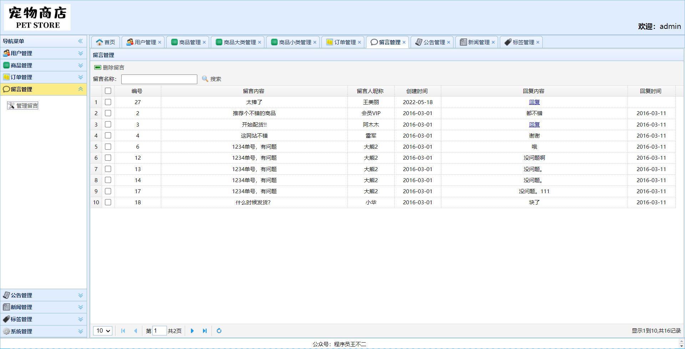Click the 回复 link for 阿木木's message
This screenshot has width=685, height=349.
coord(534,124)
